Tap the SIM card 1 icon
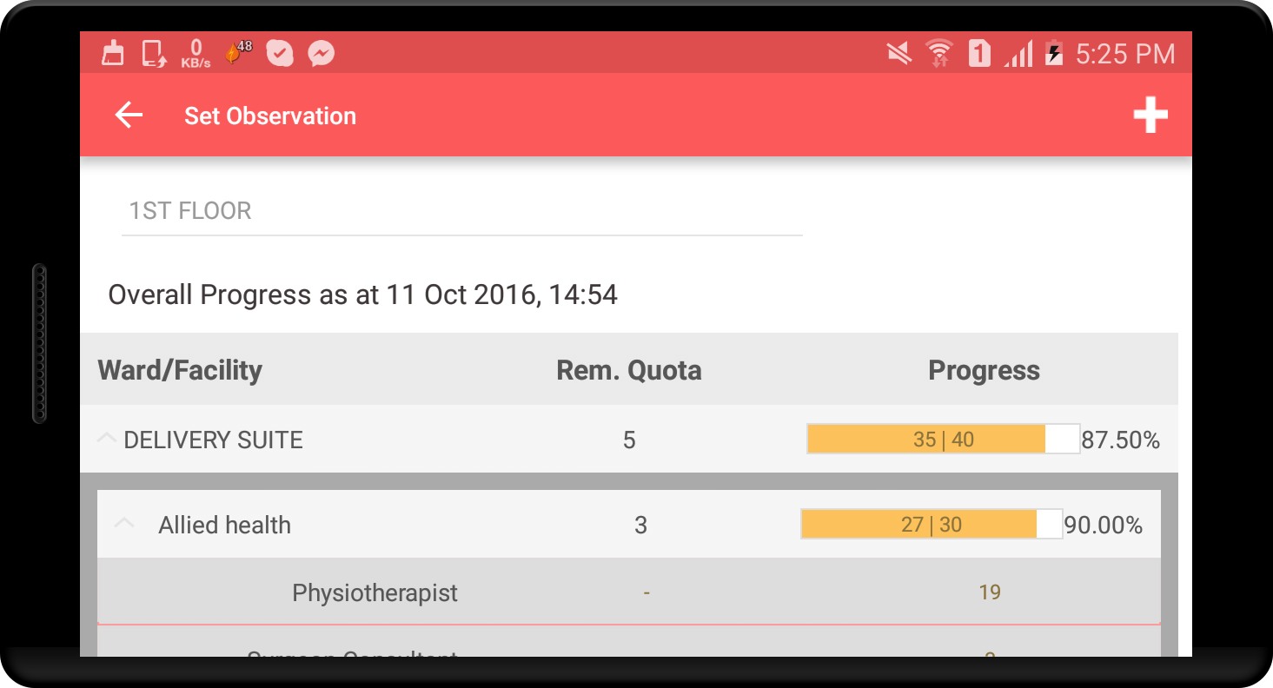This screenshot has width=1273, height=688. (979, 54)
